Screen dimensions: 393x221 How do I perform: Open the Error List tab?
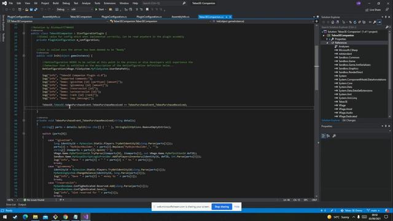coord(11,204)
